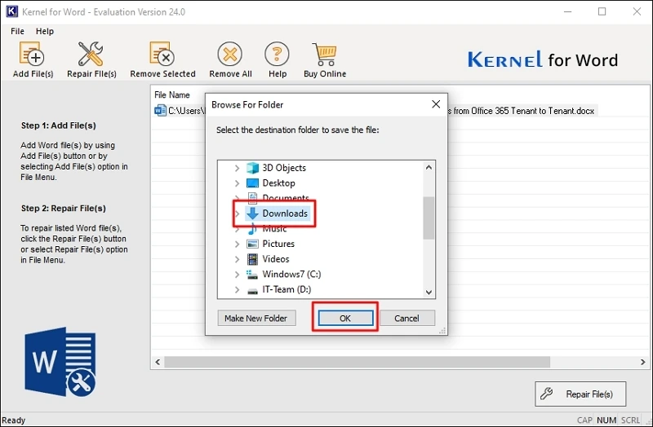
Task: Select the Downloads folder label
Action: coord(285,213)
